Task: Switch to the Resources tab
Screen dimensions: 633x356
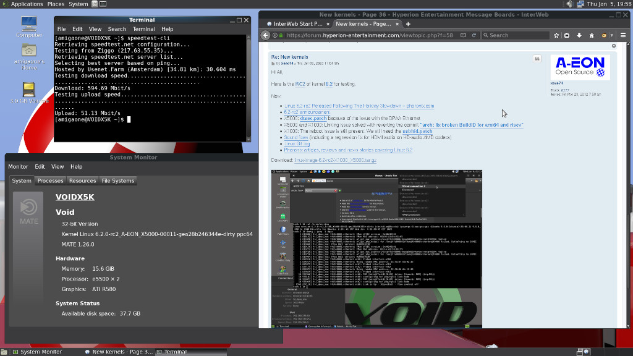Action: coord(82,181)
